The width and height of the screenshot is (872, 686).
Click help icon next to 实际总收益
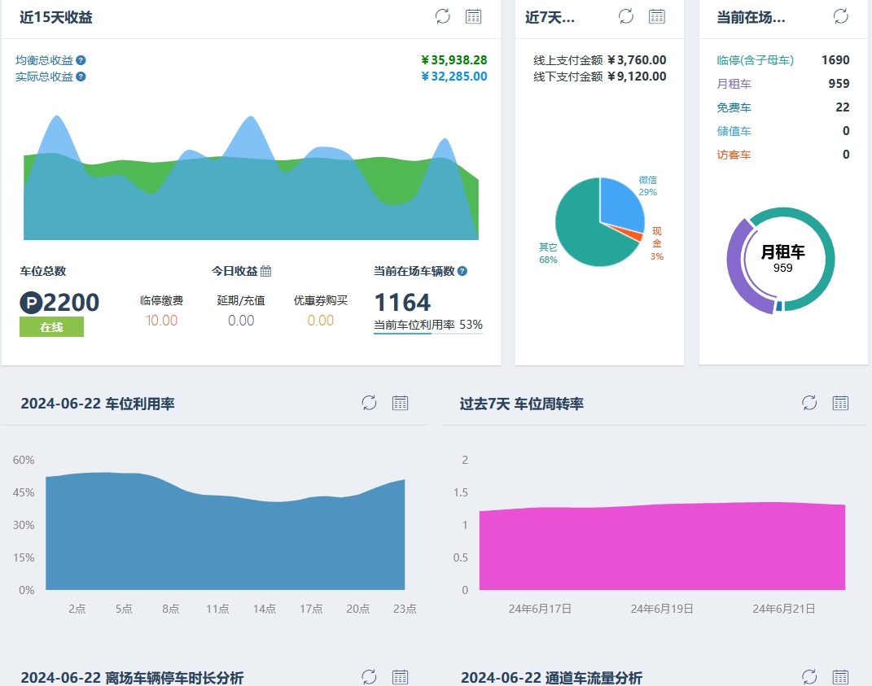tap(81, 76)
